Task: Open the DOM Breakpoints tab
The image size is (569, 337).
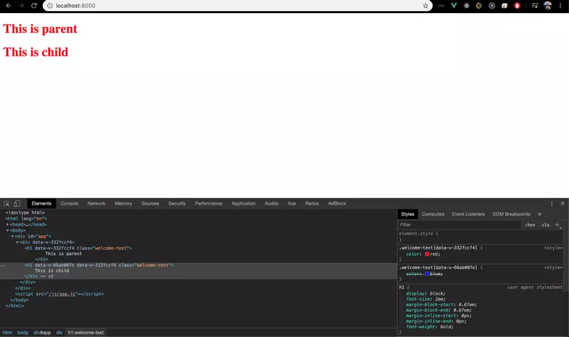Action: pyautogui.click(x=511, y=214)
